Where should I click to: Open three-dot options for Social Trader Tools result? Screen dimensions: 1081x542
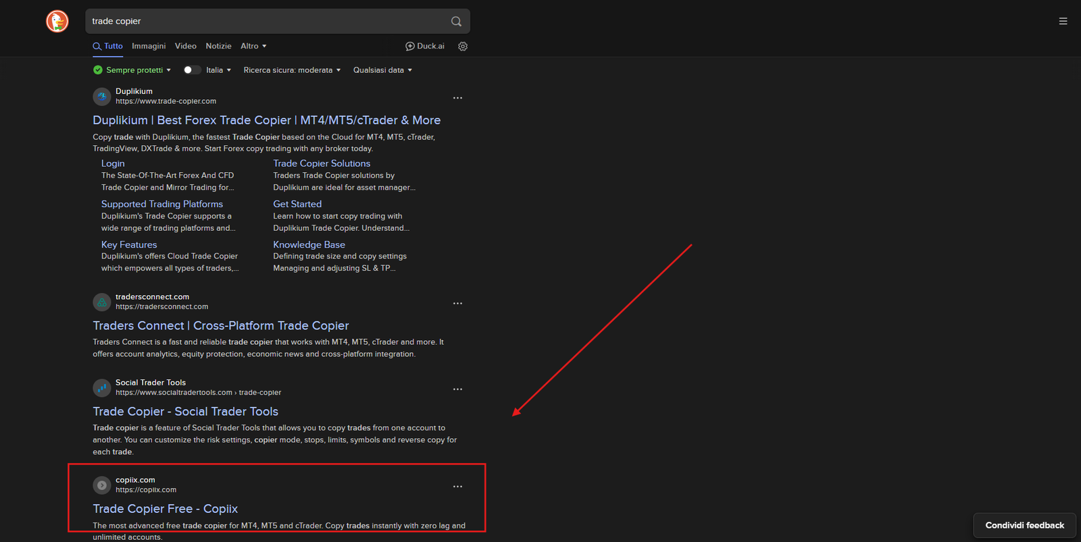[x=458, y=389]
